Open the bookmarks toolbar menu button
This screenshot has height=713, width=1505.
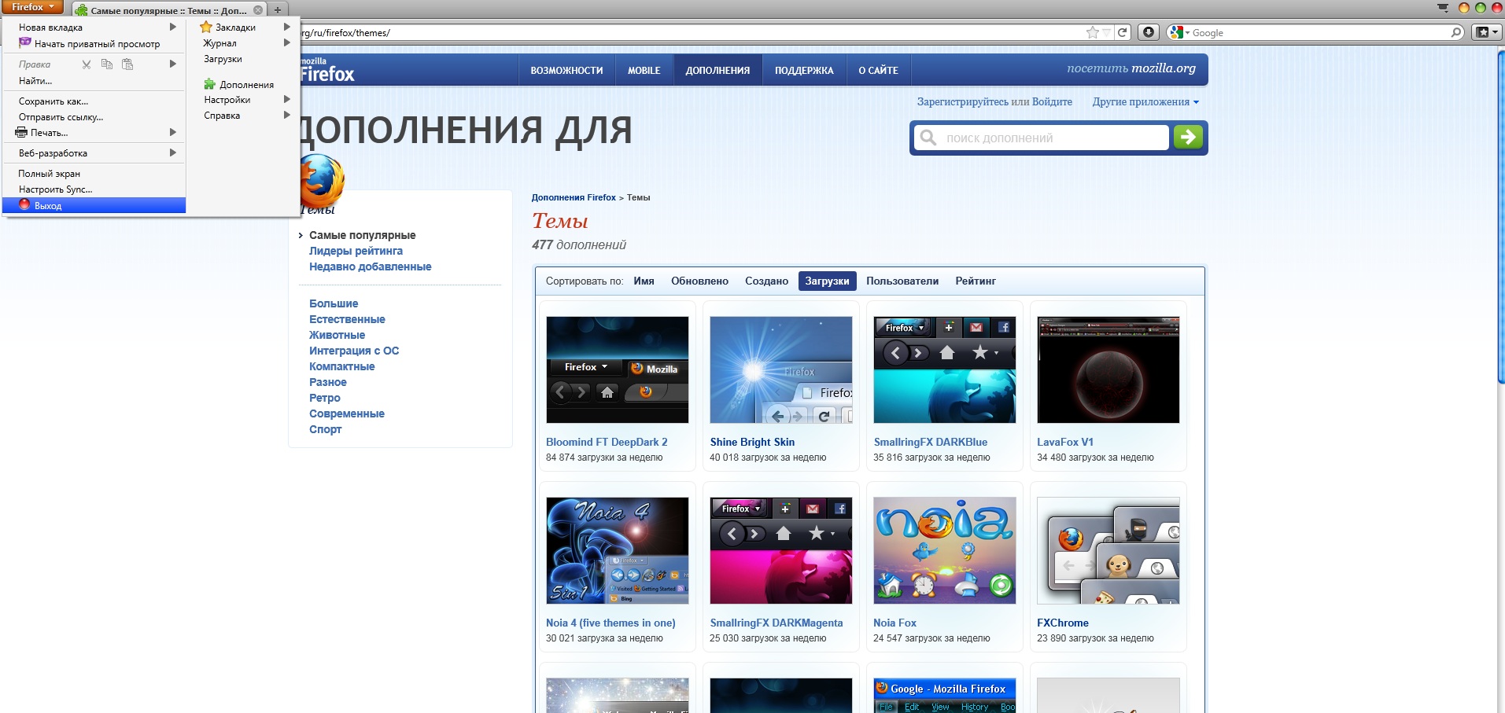[1485, 32]
